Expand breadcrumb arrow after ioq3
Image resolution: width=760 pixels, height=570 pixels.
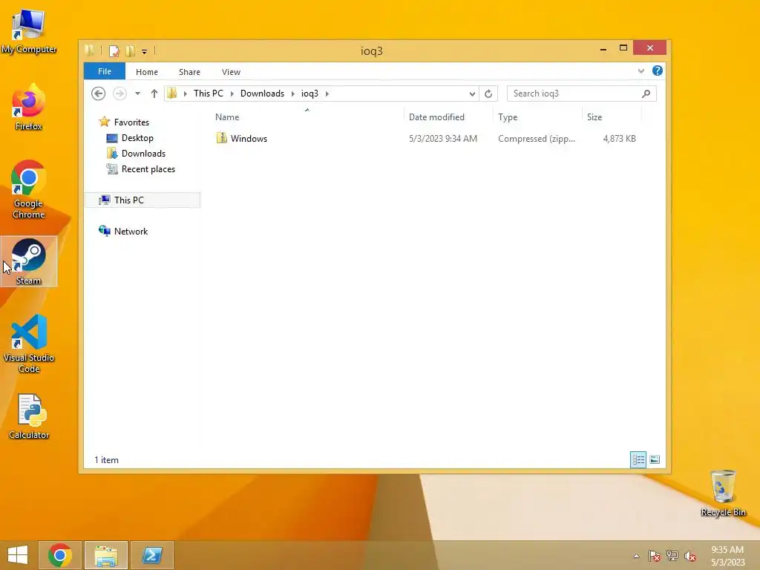tap(327, 94)
